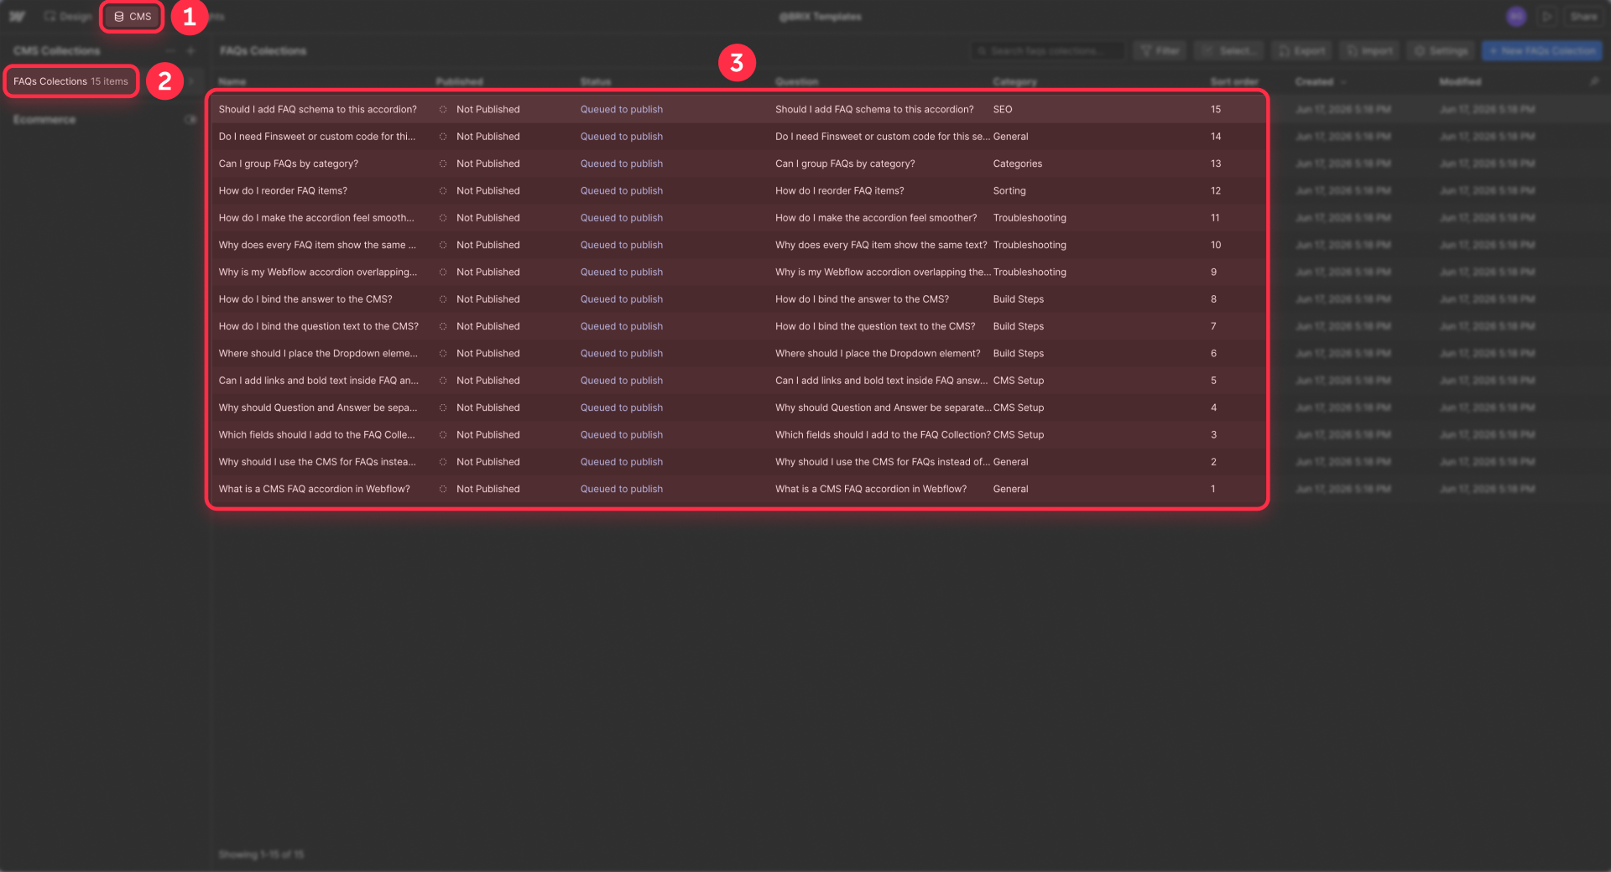Click the New FAQs Colection button
This screenshot has height=872, width=1611.
(1542, 51)
